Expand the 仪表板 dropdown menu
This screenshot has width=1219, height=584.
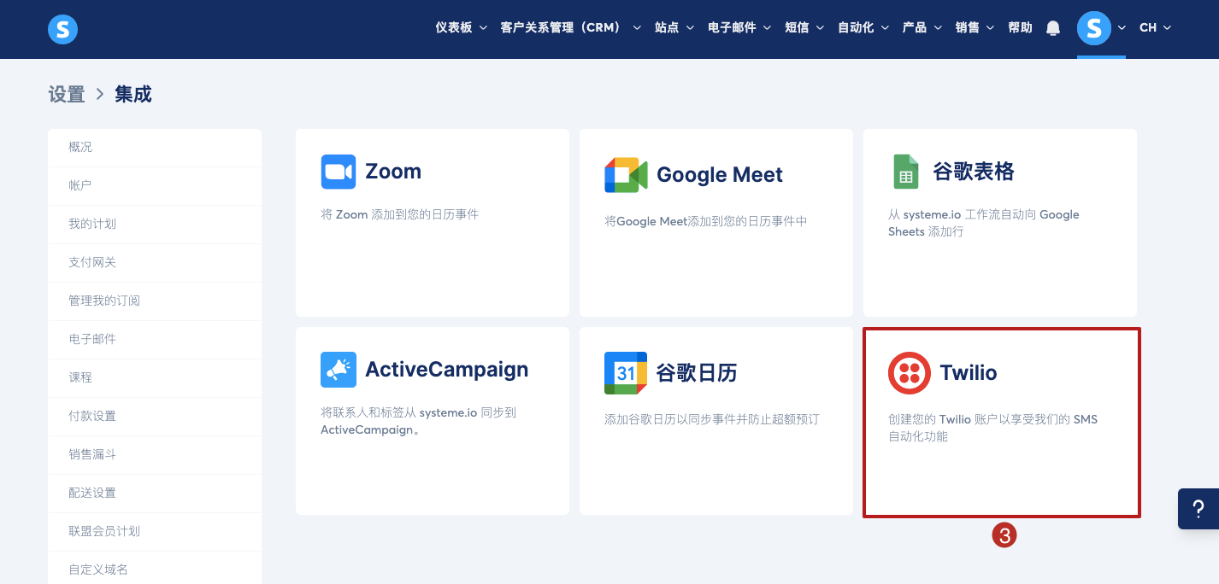(x=461, y=28)
